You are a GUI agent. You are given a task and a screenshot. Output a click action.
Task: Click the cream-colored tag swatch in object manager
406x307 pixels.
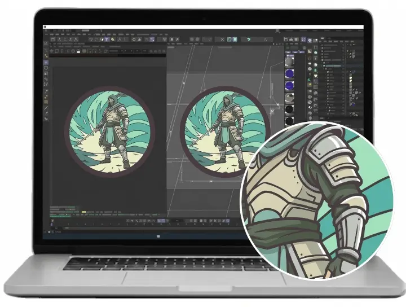point(351,78)
